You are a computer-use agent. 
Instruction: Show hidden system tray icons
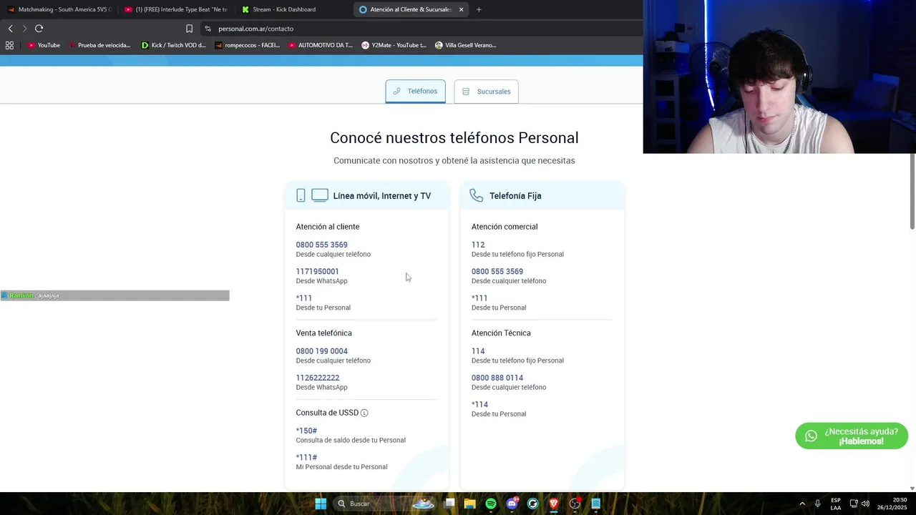point(801,504)
